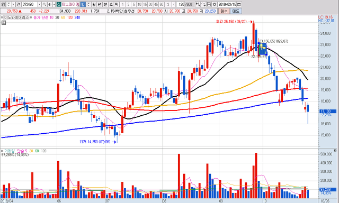Select the 5 interval button

click(134, 4)
